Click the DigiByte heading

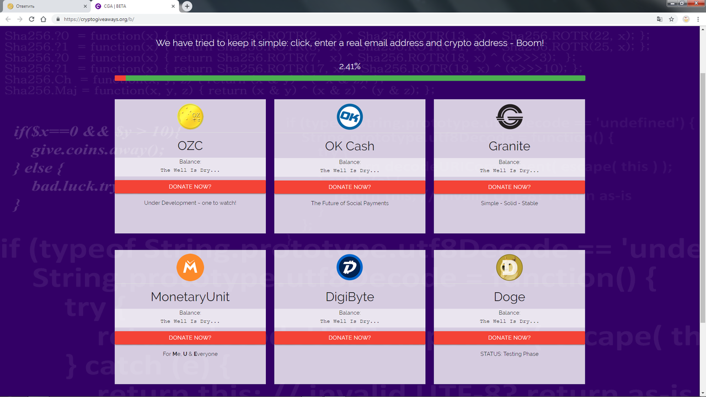pyautogui.click(x=350, y=297)
